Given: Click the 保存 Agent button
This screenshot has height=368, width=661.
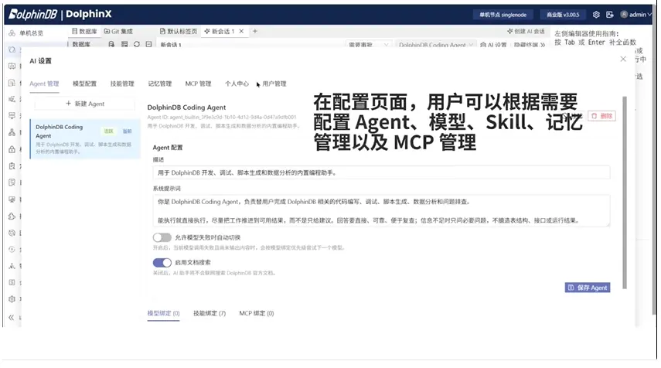Looking at the screenshot, I should [588, 288].
